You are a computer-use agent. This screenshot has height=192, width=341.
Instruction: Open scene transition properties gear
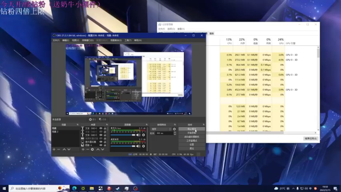click(174, 129)
